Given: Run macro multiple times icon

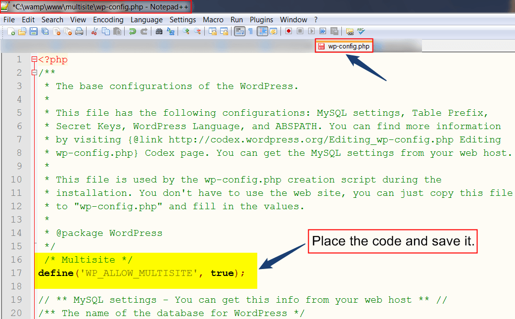Looking at the screenshot, I should pyautogui.click(x=323, y=32).
